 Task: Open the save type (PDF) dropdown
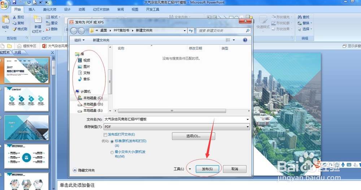tap(248, 127)
